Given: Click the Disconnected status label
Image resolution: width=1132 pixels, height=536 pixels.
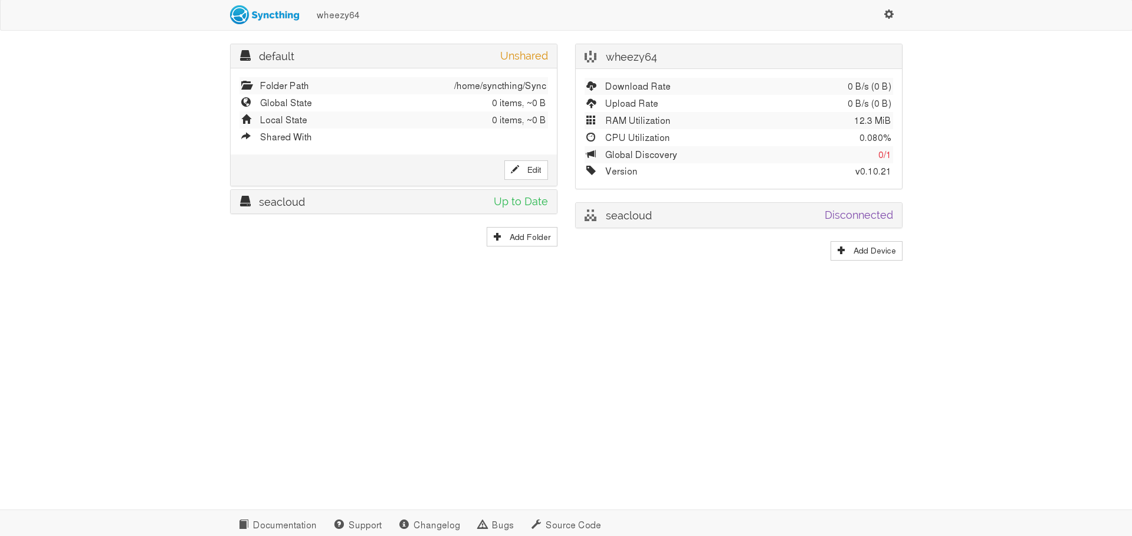Looking at the screenshot, I should 858,215.
